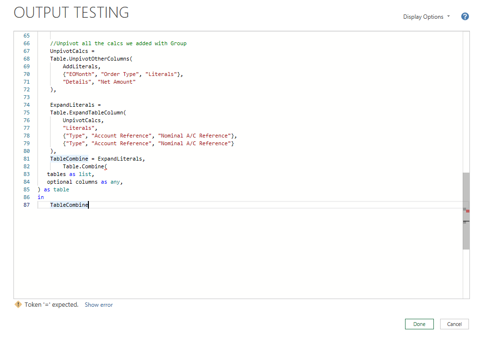
Task: Click the UnpivotCalcs = text on line 67
Action: 72,51
